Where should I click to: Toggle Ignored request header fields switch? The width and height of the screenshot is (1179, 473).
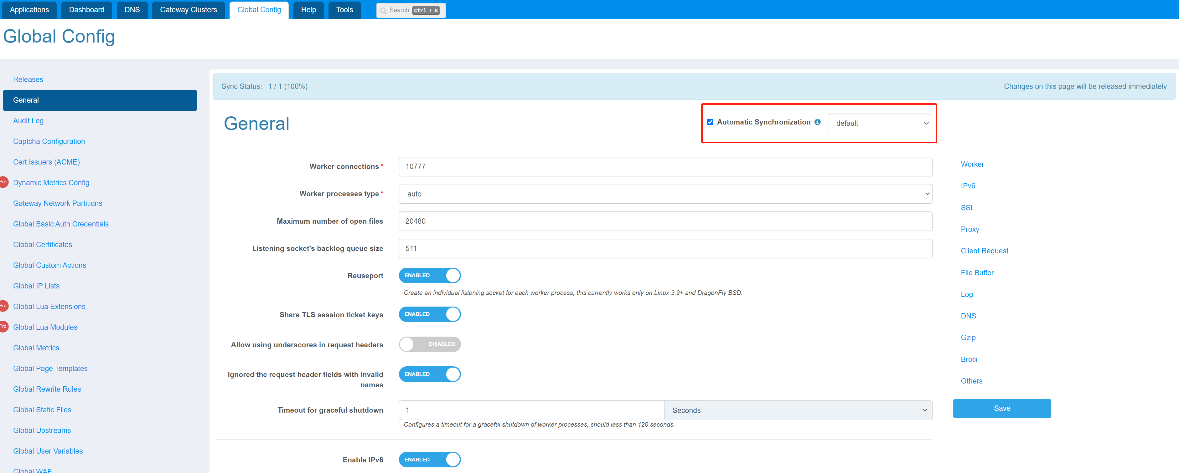[x=429, y=374]
